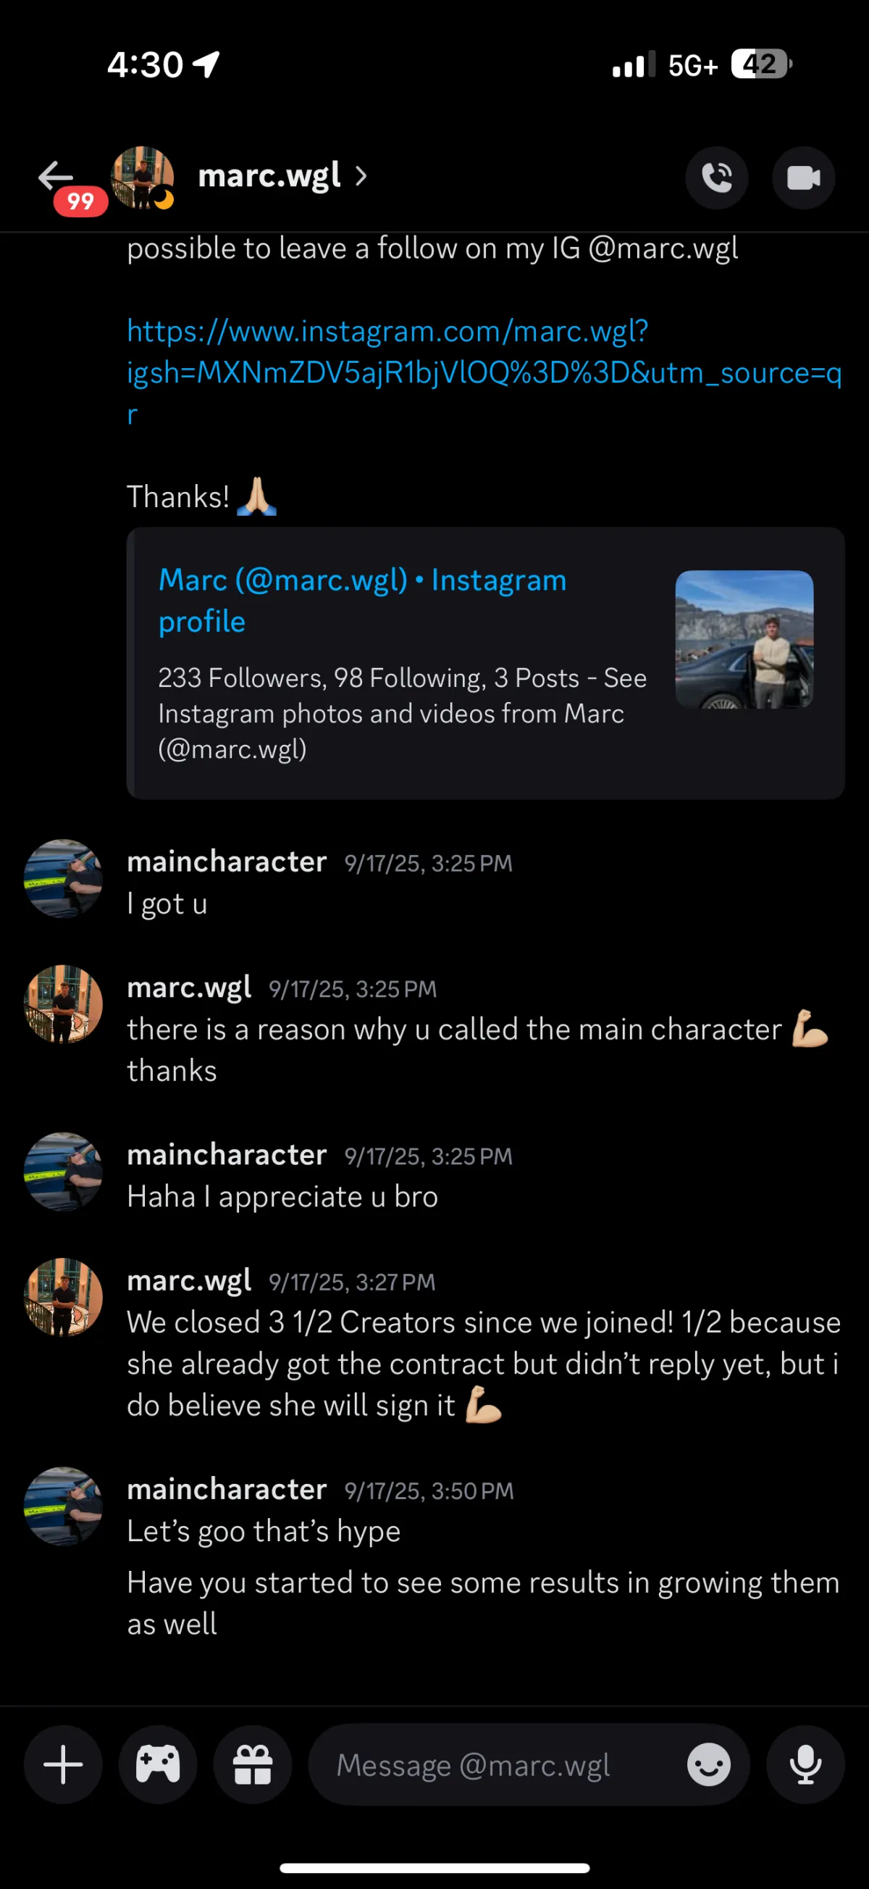Expand marc.wgl profile via header chevron
869x1889 pixels.
(361, 177)
